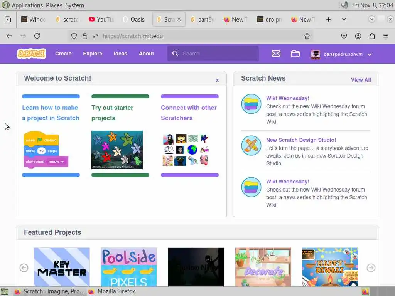Open the Firefox hamburger menu
395x296 pixels.
tap(386, 36)
